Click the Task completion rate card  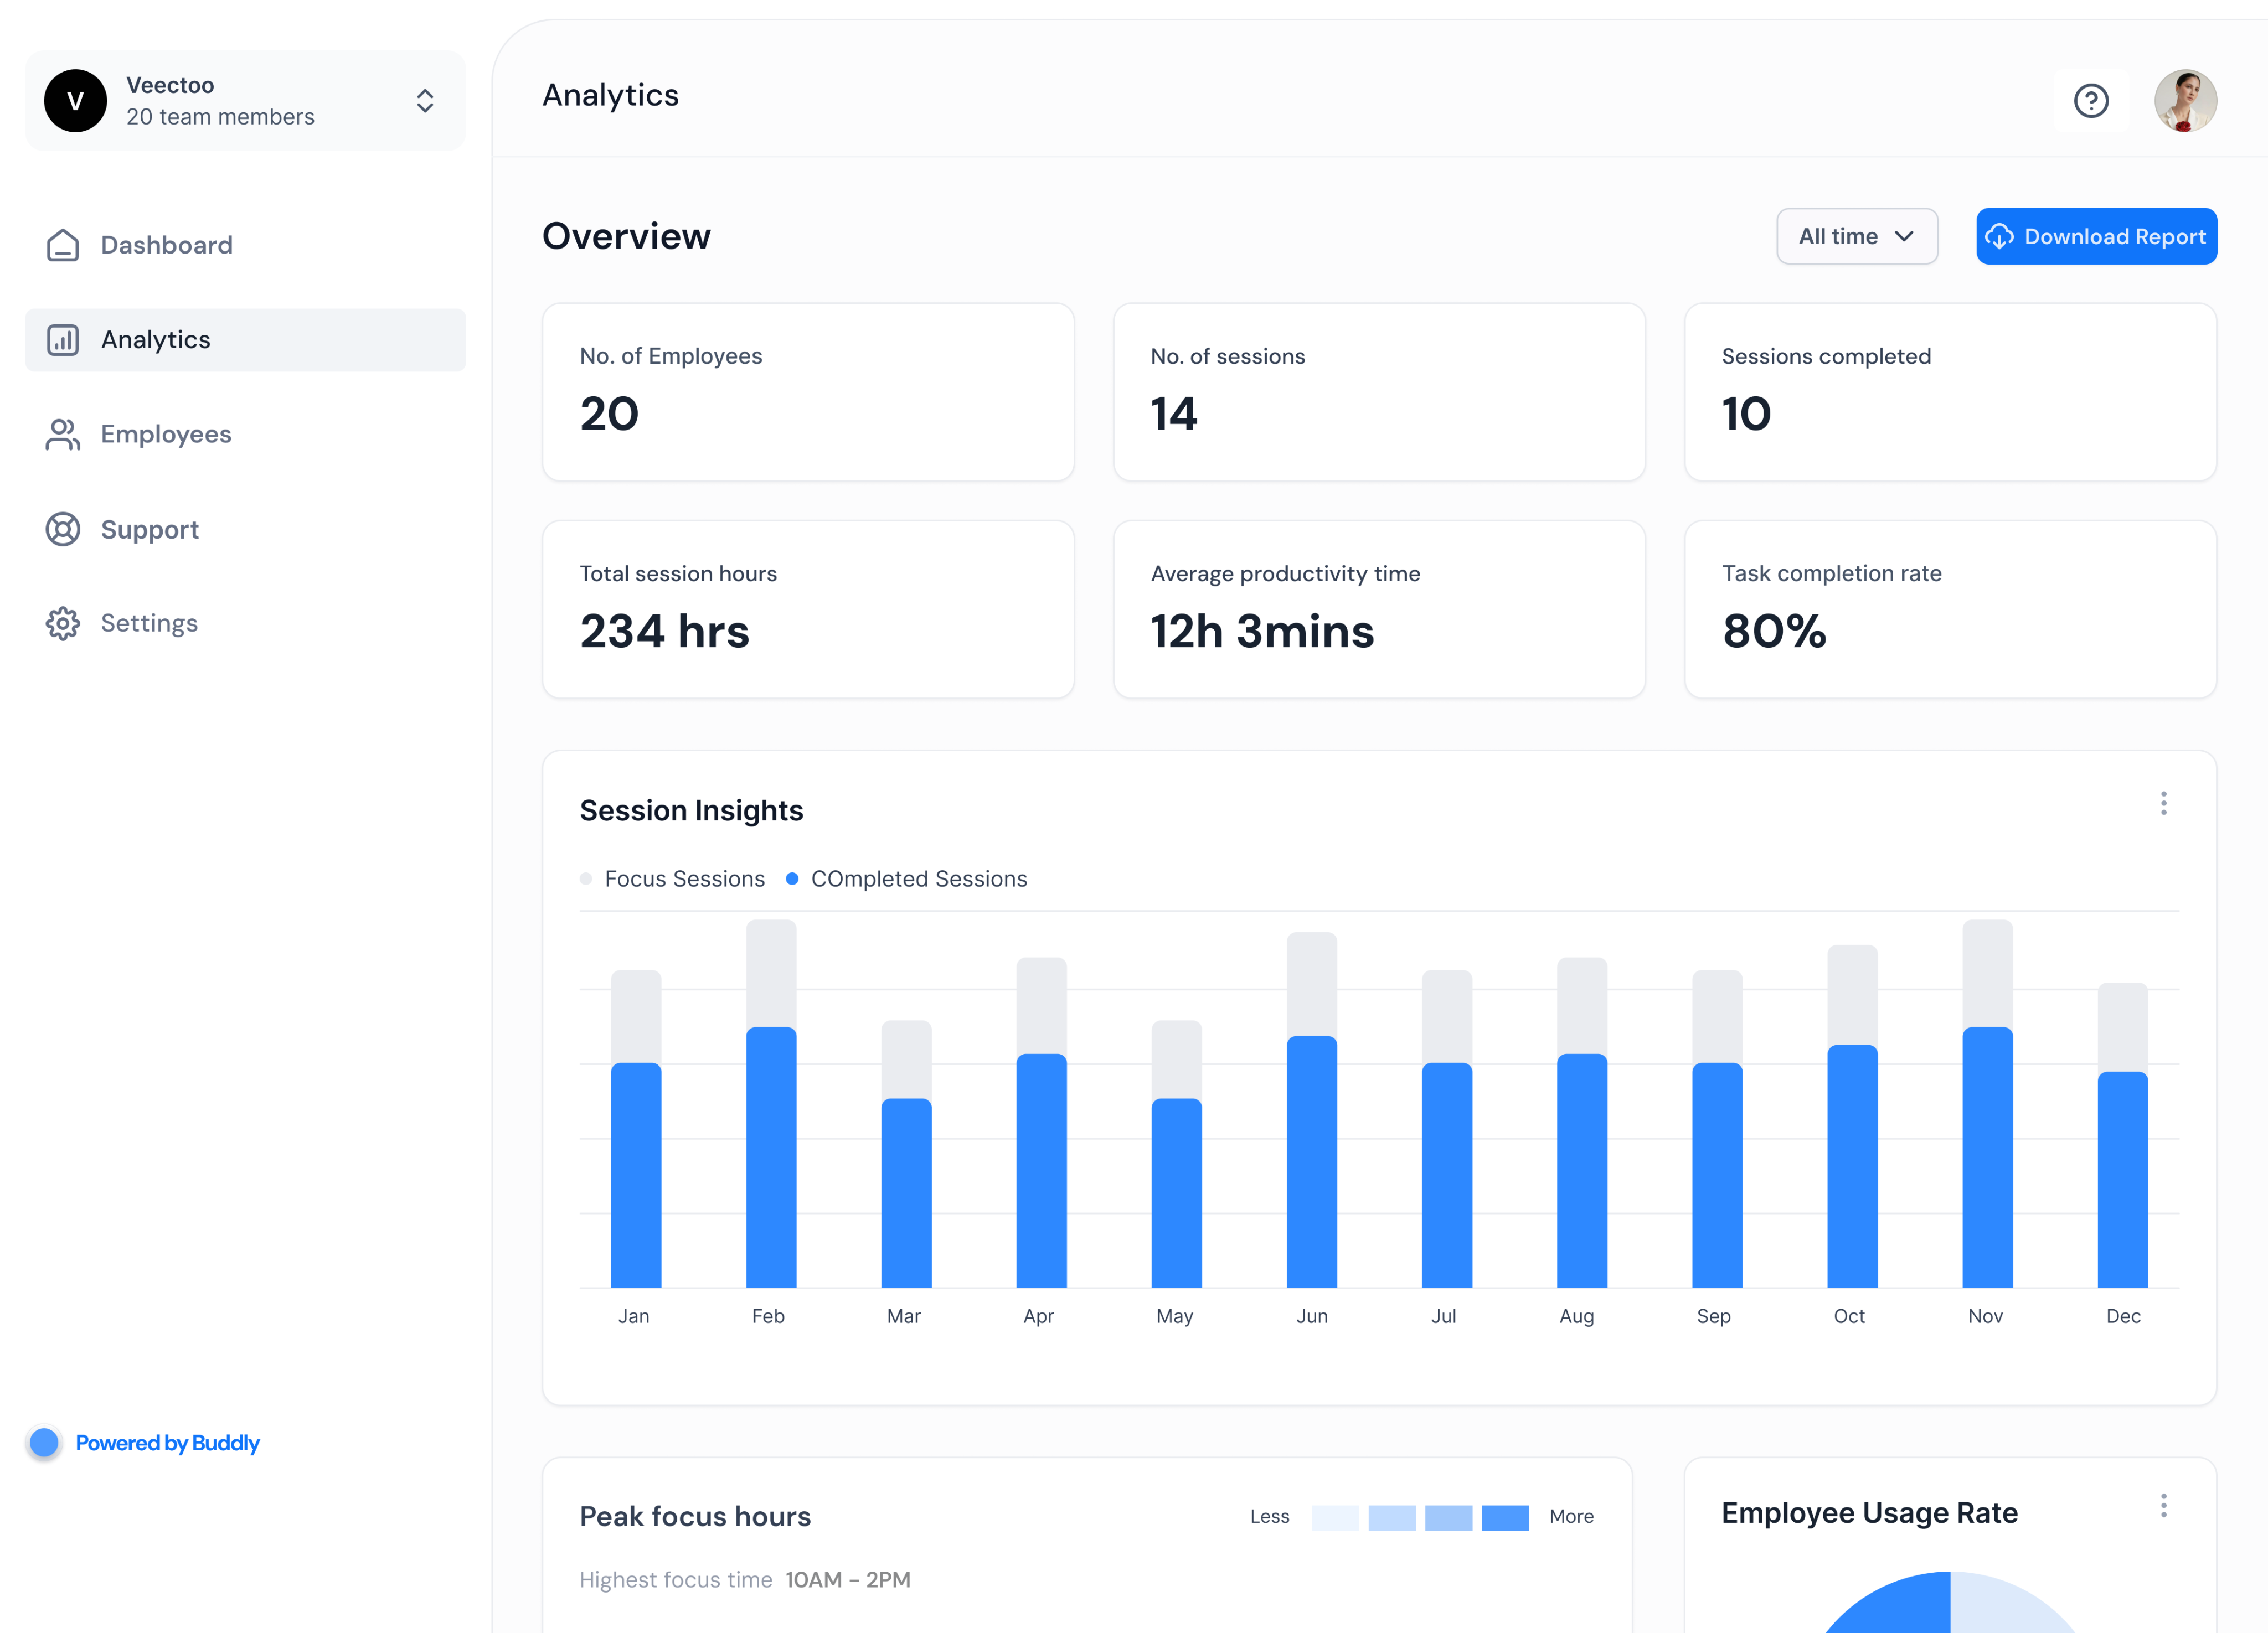pos(1950,609)
